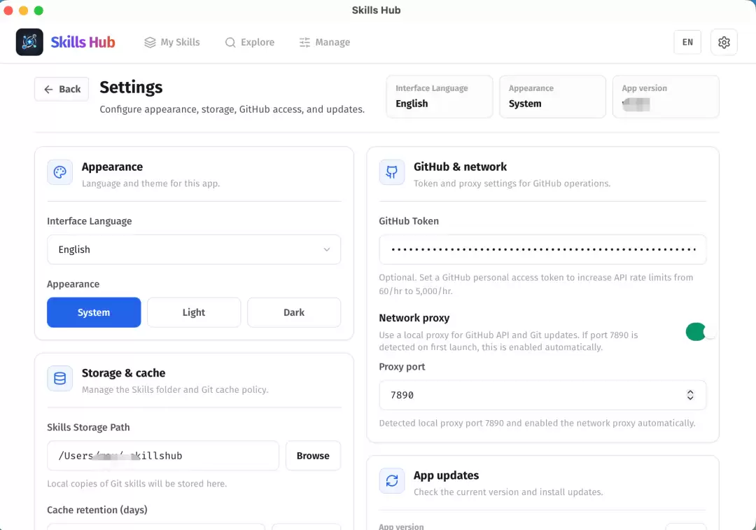Select Dark appearance option

click(x=294, y=312)
